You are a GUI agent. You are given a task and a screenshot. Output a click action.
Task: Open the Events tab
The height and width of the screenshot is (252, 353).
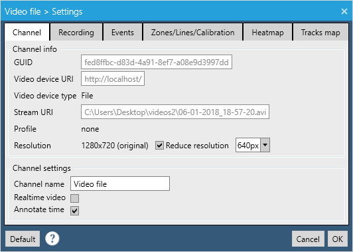point(123,33)
